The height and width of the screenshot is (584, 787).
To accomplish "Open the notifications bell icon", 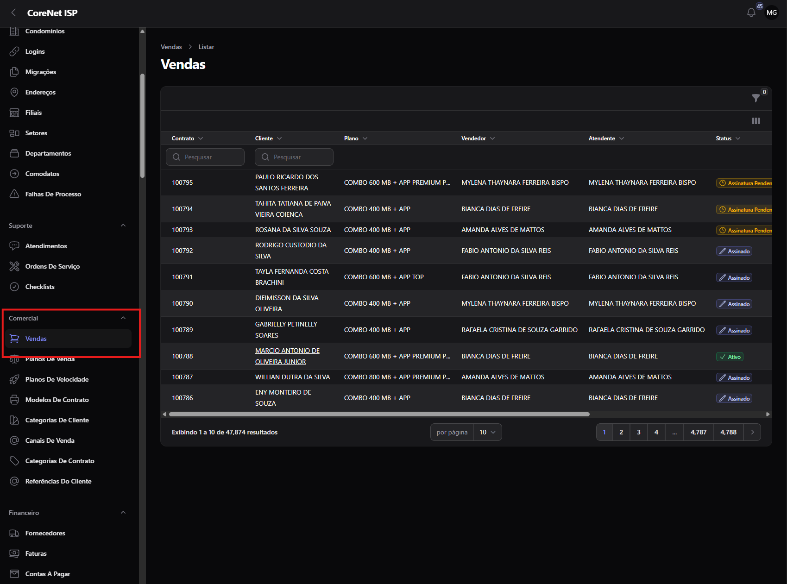I will pyautogui.click(x=751, y=13).
